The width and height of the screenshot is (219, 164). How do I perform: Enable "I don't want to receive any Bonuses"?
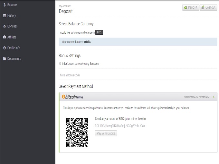tap(60, 64)
